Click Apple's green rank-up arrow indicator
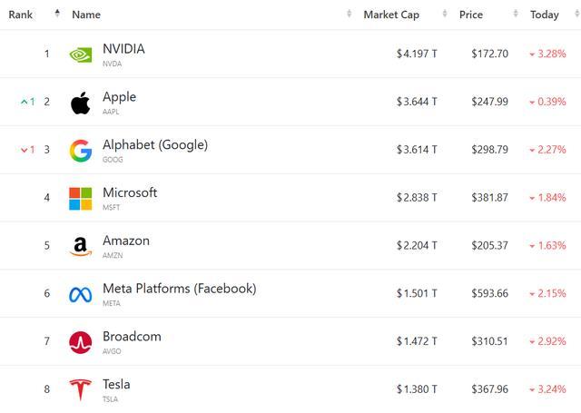Image resolution: width=581 pixels, height=413 pixels. pyautogui.click(x=25, y=103)
